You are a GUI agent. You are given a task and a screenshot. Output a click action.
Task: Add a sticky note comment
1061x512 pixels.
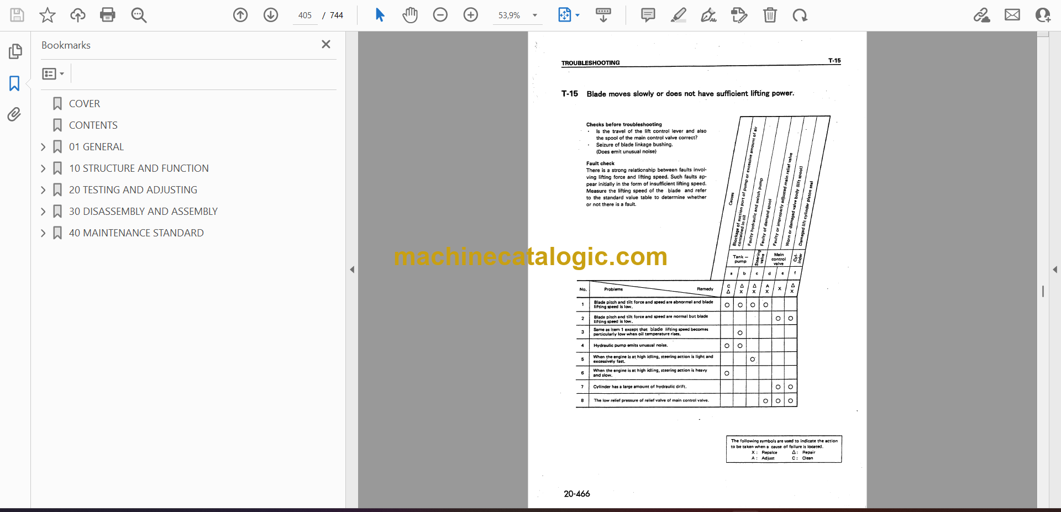pyautogui.click(x=648, y=15)
